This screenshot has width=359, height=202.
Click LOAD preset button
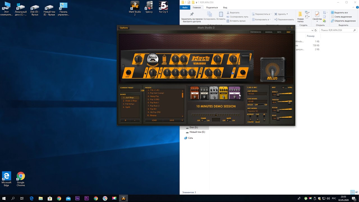(154, 120)
